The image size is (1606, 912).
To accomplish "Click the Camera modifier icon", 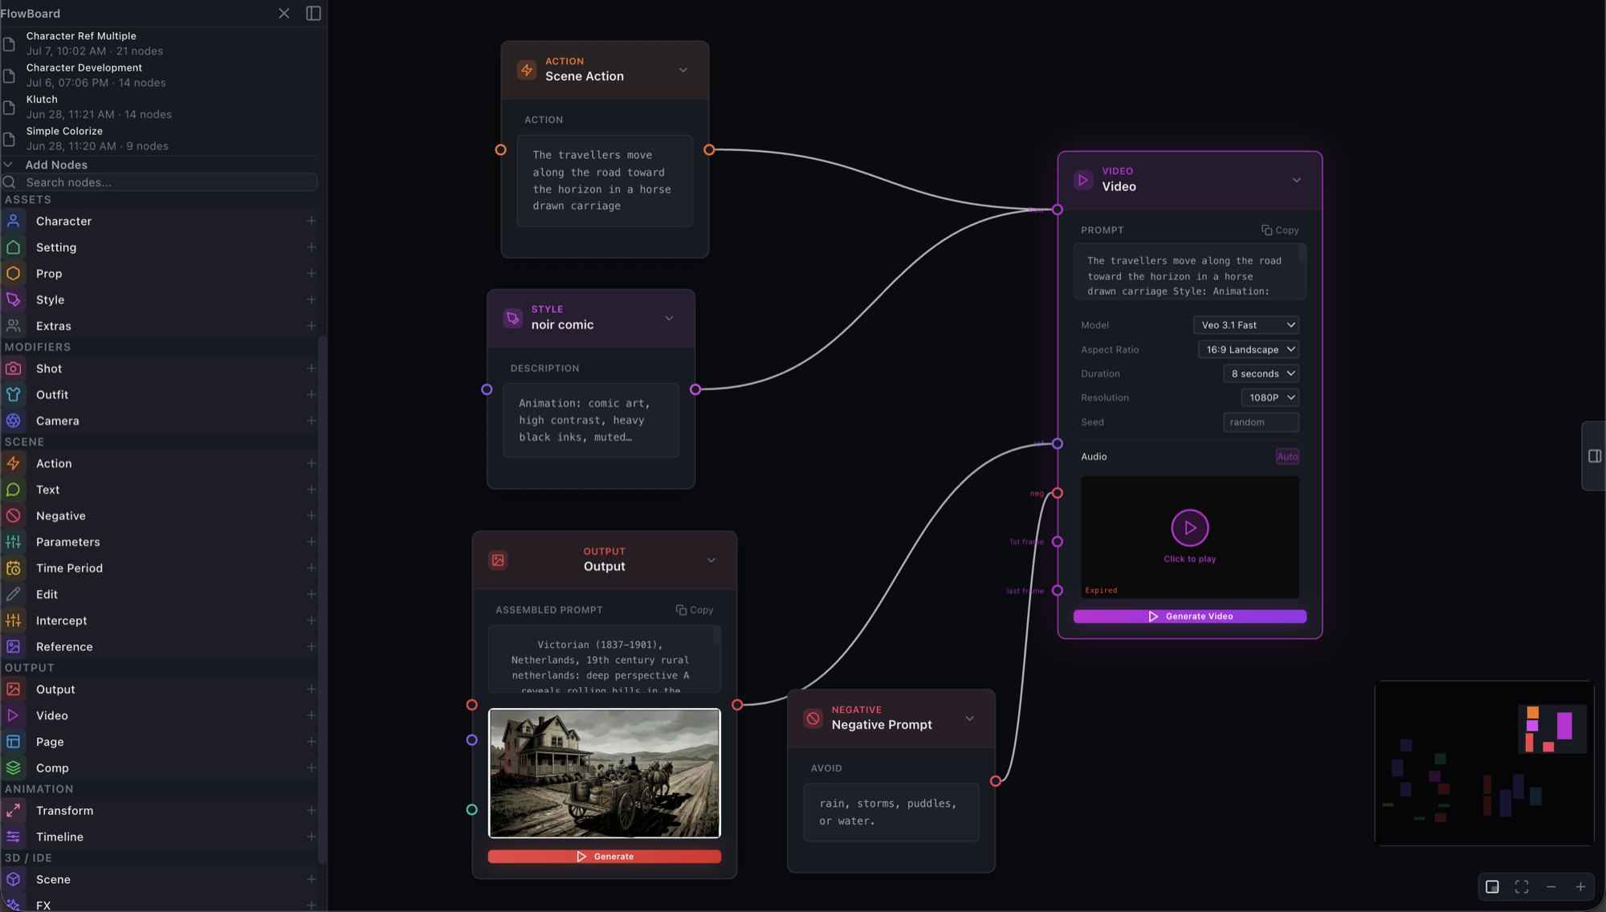I will (x=14, y=421).
